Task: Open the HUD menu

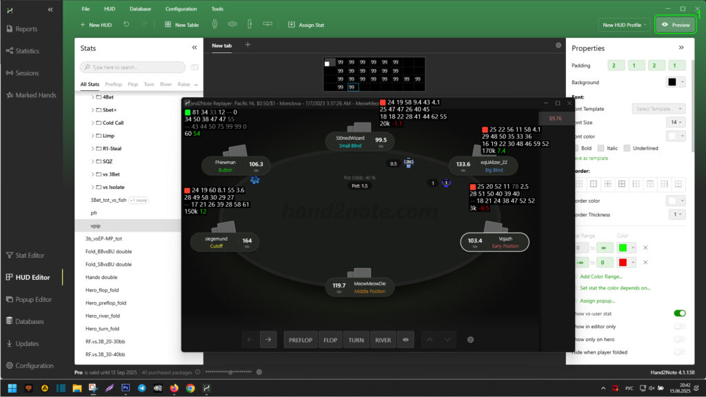Action: click(x=110, y=9)
